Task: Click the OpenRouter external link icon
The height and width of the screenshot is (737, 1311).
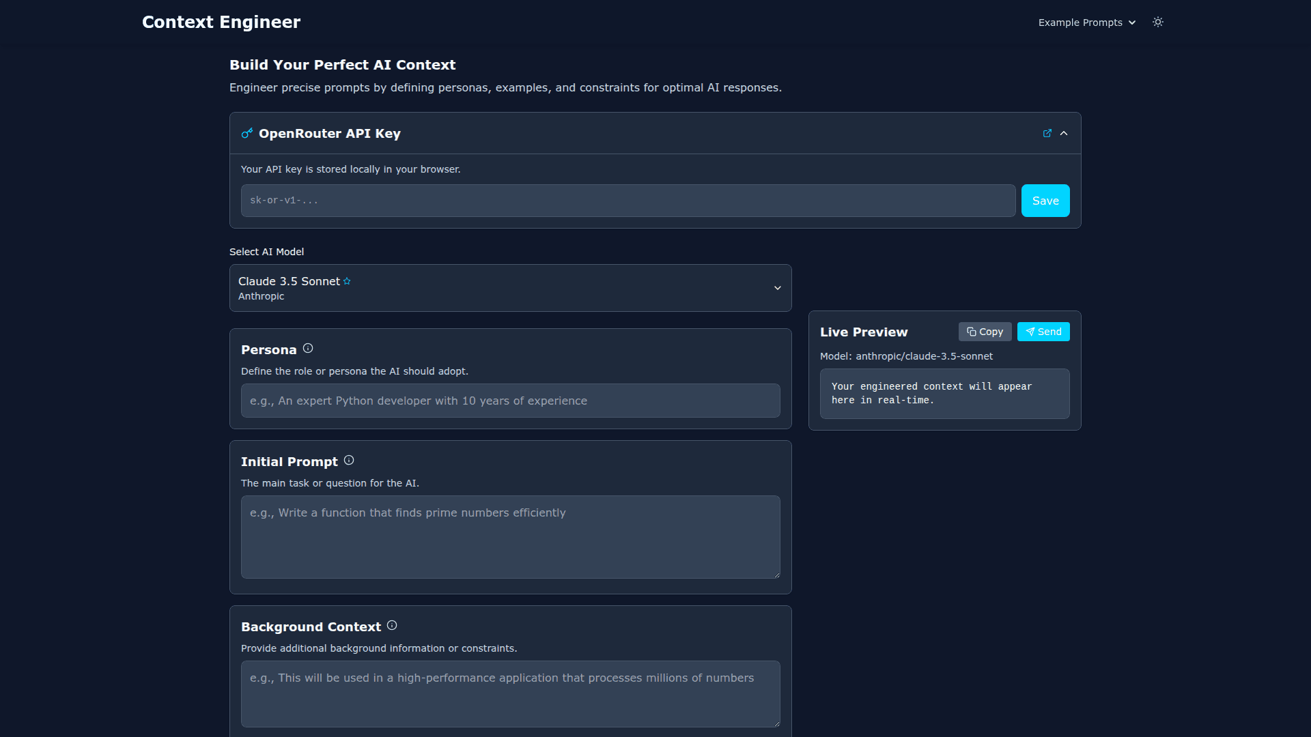Action: pyautogui.click(x=1047, y=133)
